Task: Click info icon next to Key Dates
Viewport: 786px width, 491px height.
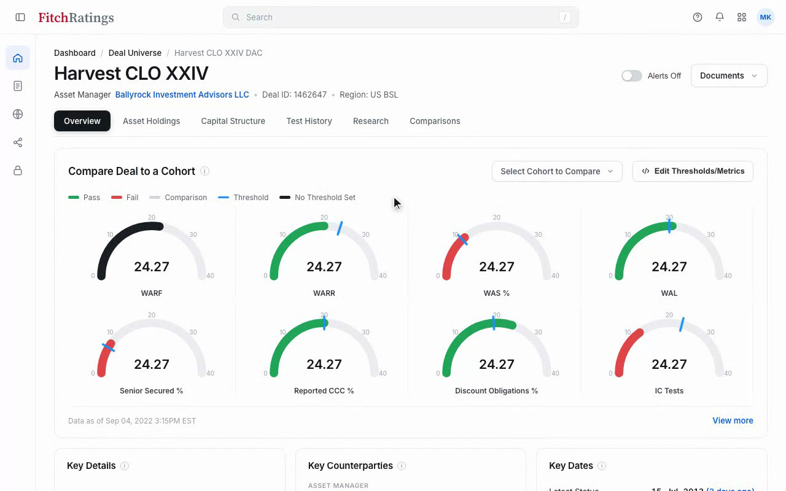Action: click(x=602, y=466)
